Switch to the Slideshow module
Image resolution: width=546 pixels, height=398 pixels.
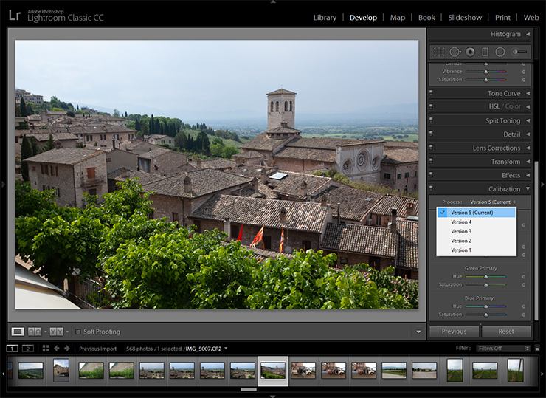465,18
